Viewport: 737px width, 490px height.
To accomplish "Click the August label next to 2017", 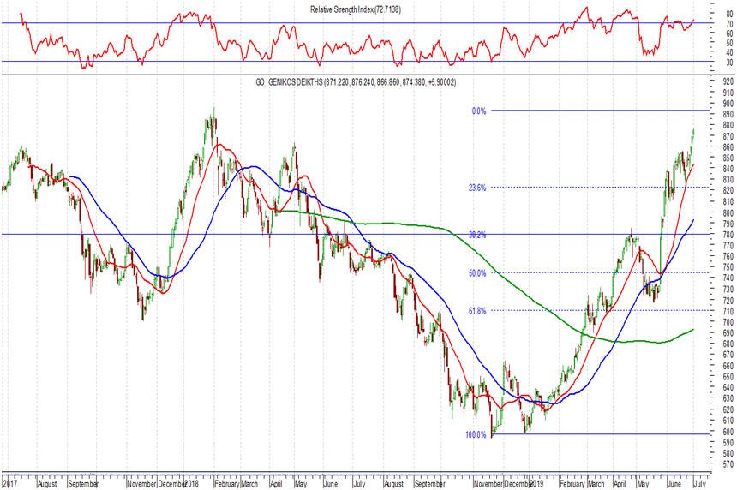I will (47, 483).
